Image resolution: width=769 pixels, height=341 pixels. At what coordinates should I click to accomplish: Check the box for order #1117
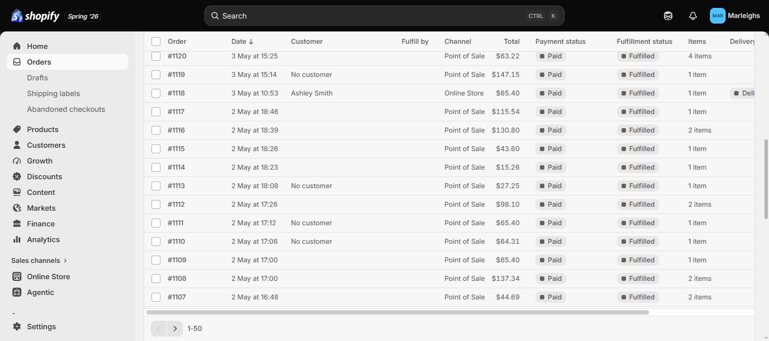pyautogui.click(x=156, y=112)
